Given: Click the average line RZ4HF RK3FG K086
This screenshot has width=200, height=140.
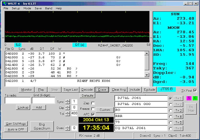Looking at the screenshot, I should tap(94, 81).
